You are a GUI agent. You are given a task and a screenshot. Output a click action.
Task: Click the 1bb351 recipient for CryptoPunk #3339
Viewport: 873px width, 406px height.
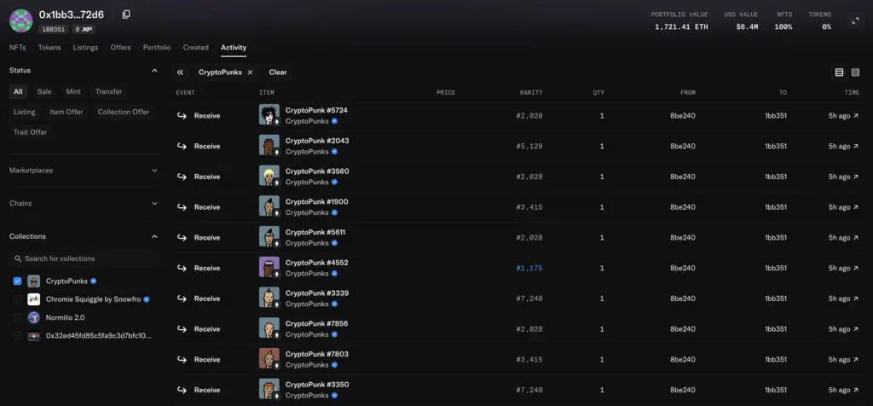pos(776,299)
